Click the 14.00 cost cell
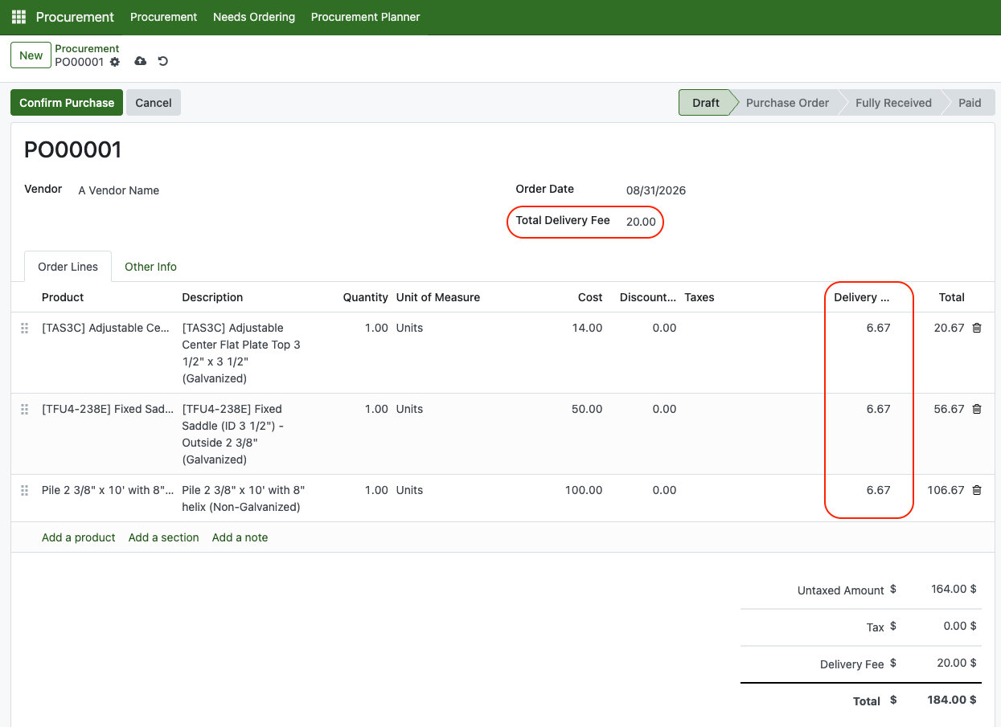 (x=587, y=328)
